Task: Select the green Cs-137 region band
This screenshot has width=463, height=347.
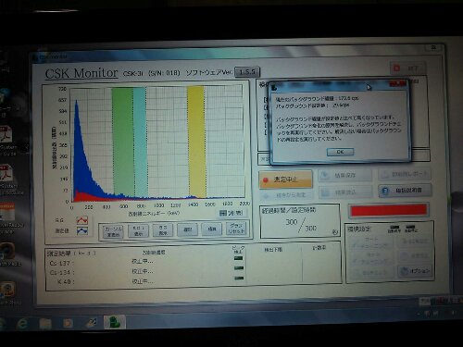Action: tap(123, 142)
